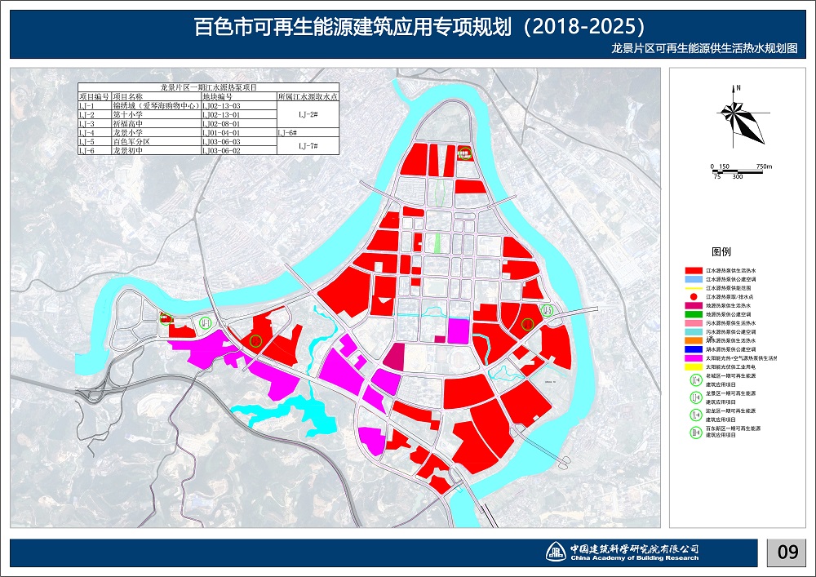Click the 百东新区 project circle icon in legend
Viewport: 816px width, 577px height.
696,430
